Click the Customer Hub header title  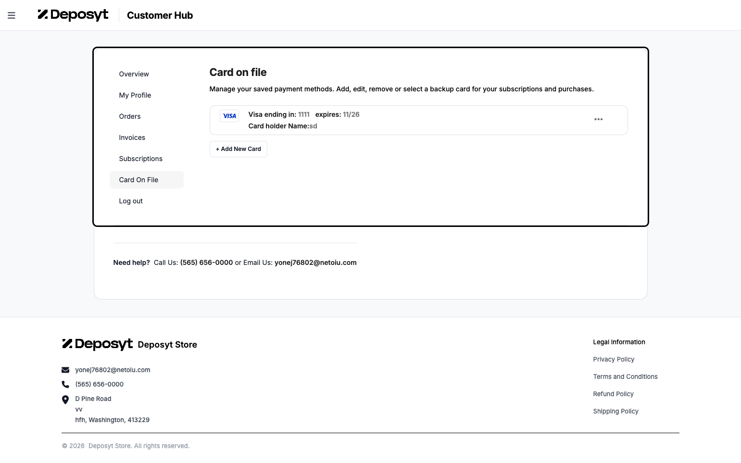point(160,15)
